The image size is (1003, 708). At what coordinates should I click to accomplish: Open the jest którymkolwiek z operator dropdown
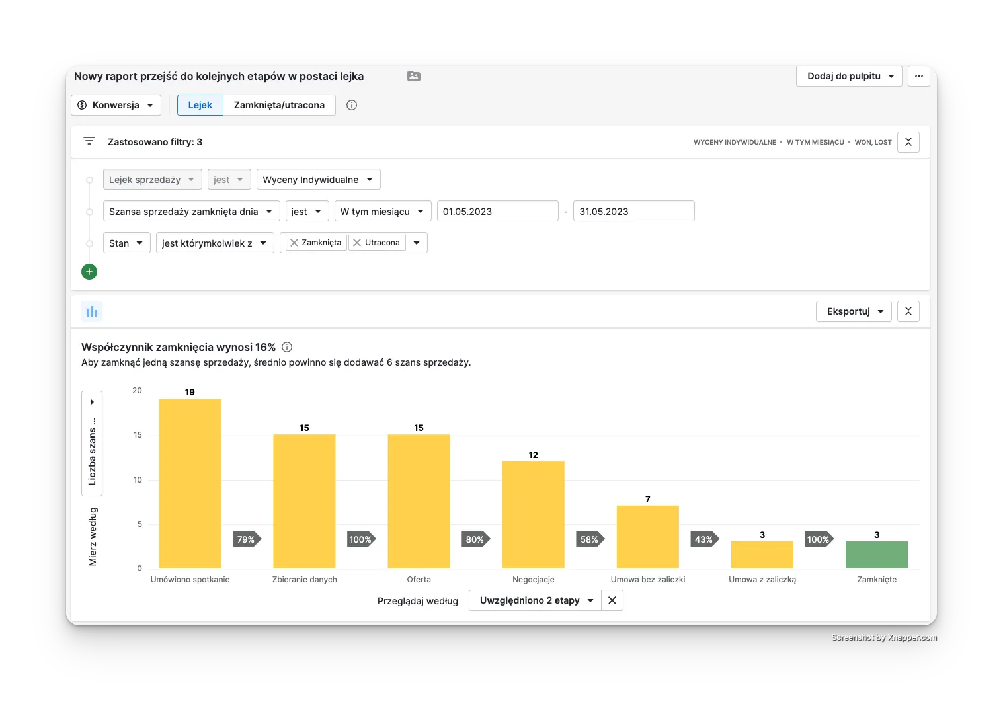[215, 243]
